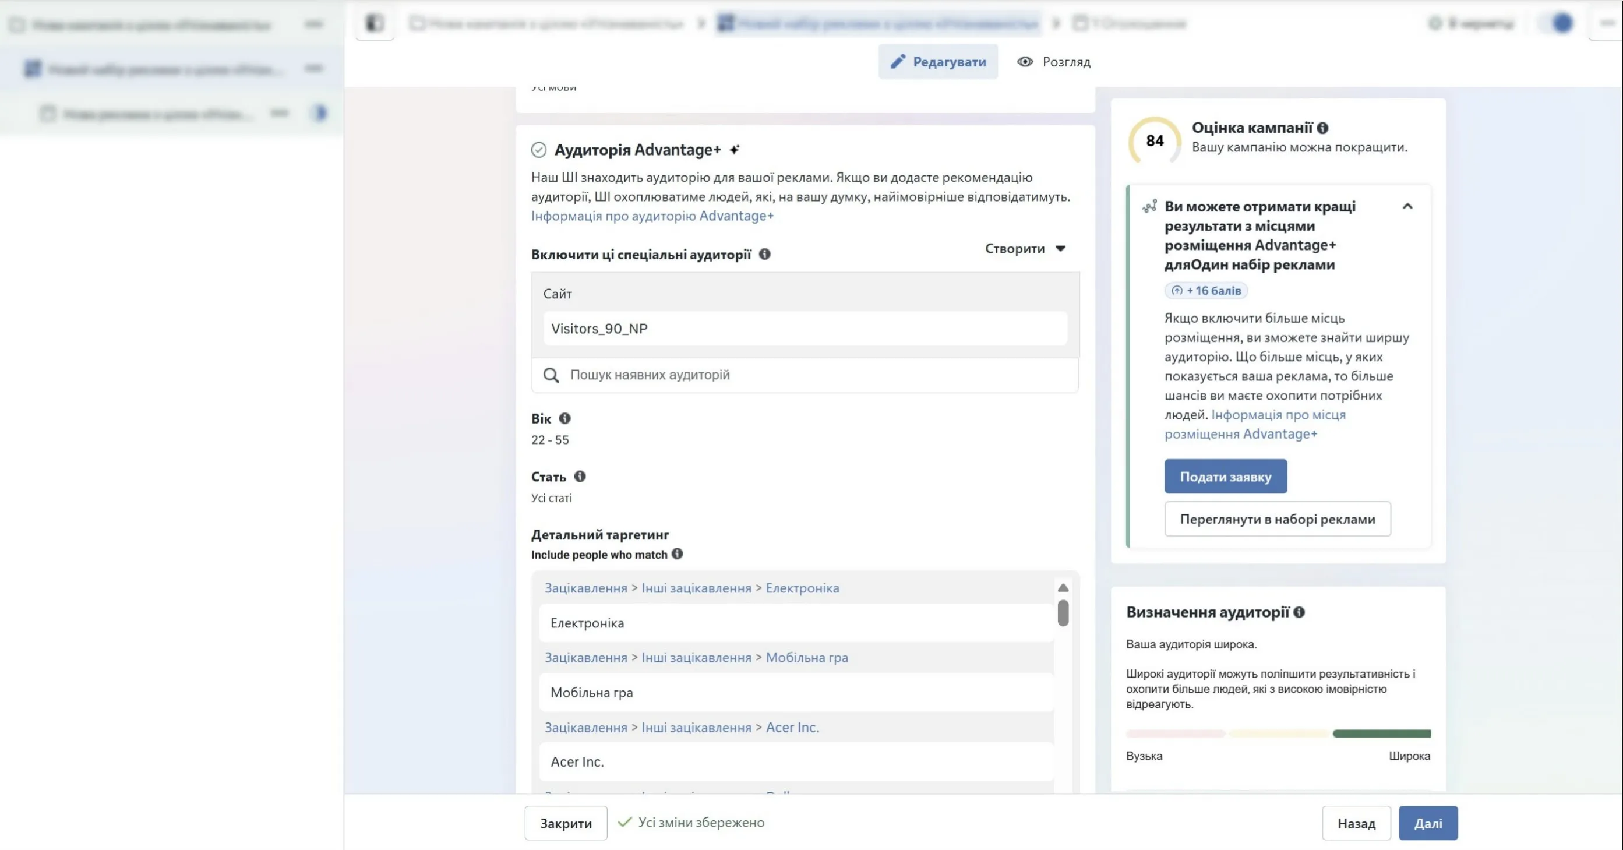Select the Visitors_90_NP audience entry

tap(805, 328)
